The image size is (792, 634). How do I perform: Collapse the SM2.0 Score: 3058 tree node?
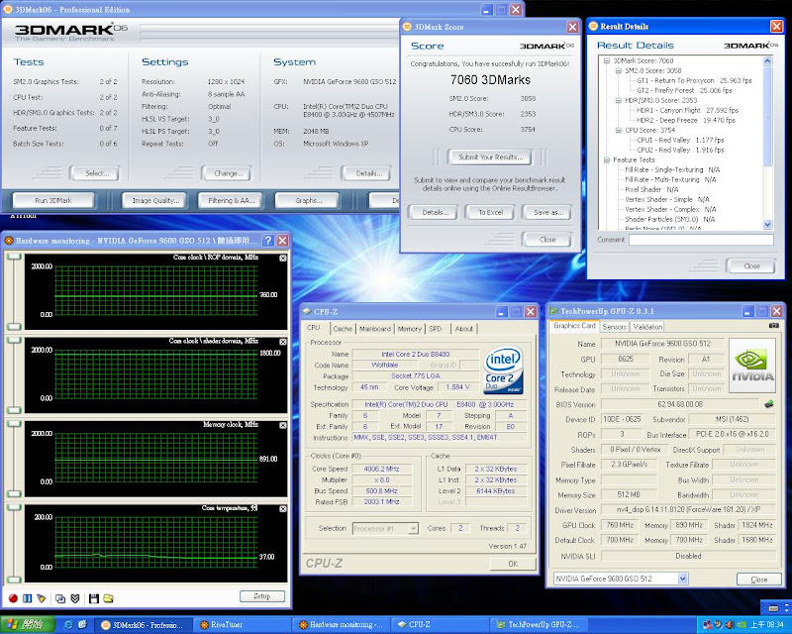click(618, 70)
